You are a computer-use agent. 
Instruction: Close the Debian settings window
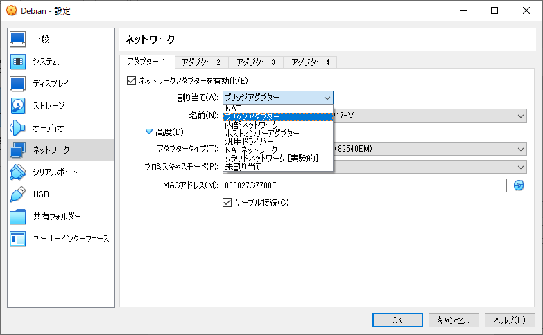point(526,10)
